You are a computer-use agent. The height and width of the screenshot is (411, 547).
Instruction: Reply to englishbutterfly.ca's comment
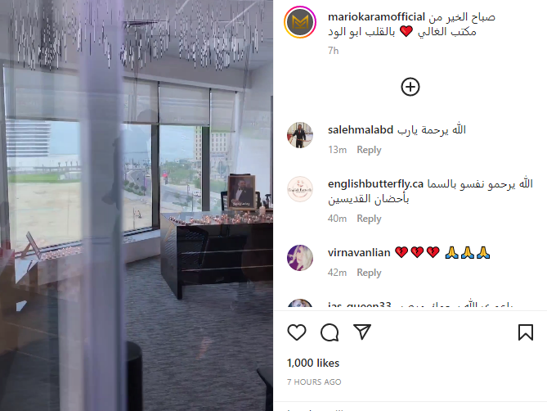tap(369, 219)
